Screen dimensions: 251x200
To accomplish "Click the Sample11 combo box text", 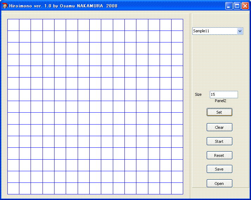I will (x=201, y=31).
